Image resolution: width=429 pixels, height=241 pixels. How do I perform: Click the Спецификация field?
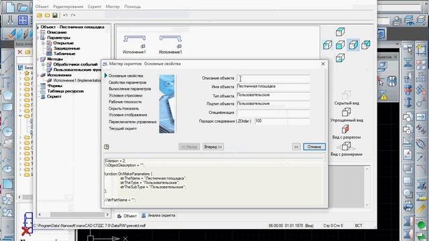click(273, 112)
